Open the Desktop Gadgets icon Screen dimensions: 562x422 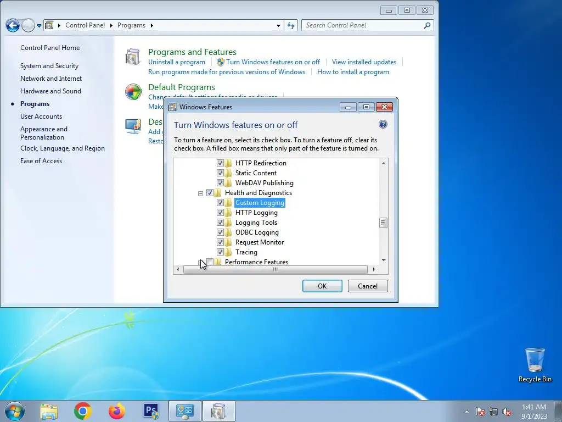click(133, 126)
